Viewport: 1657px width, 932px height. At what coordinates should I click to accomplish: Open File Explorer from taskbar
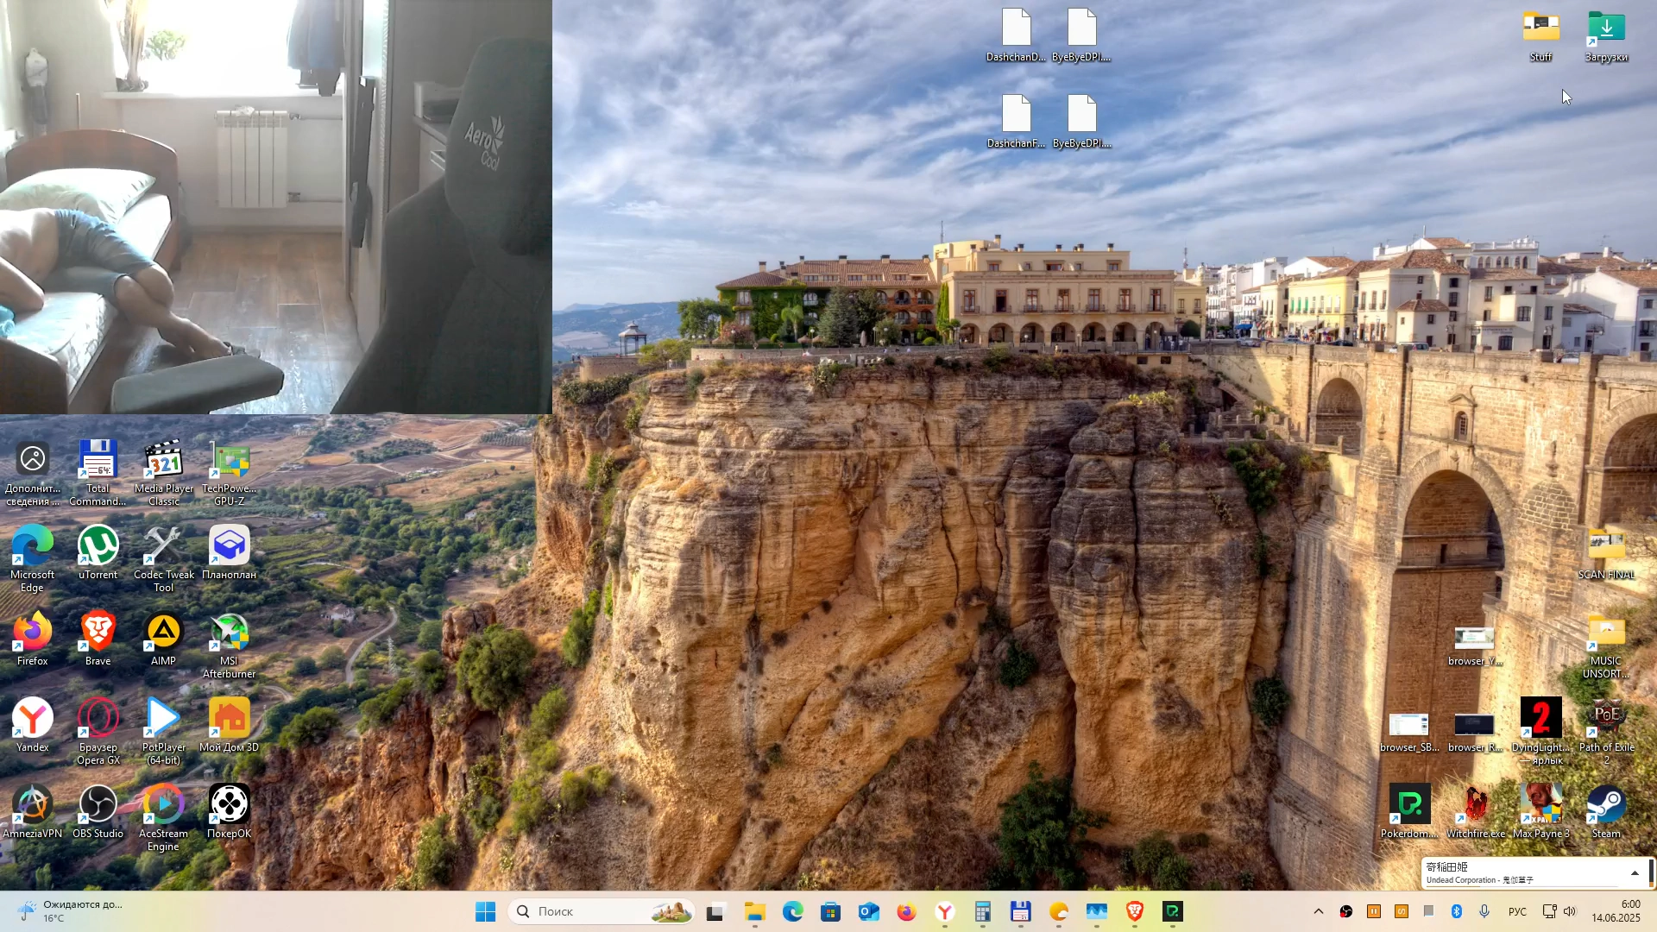[x=755, y=911]
